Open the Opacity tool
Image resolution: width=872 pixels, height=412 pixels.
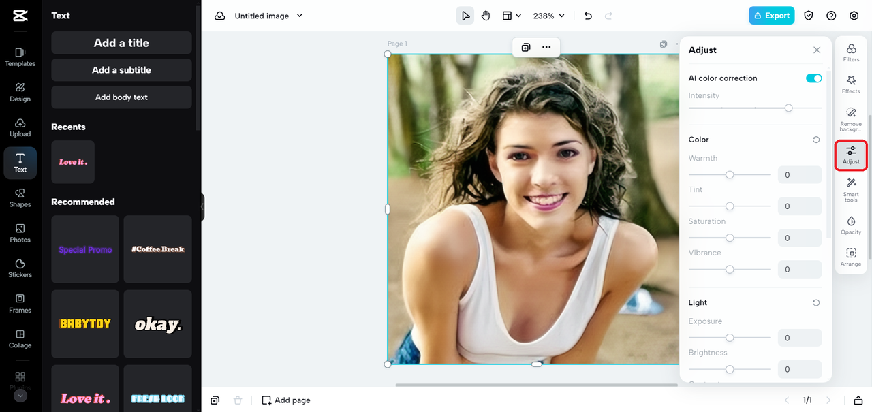click(x=851, y=225)
